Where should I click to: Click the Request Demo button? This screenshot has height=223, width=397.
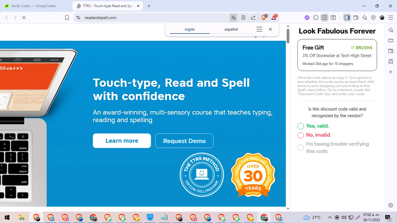click(x=184, y=141)
